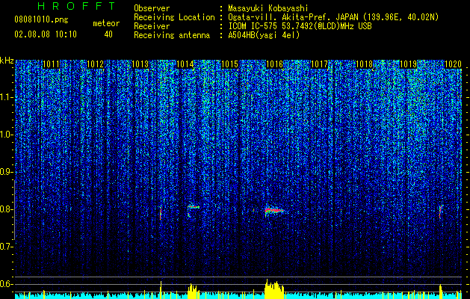470x299 pixels.
Task: Click the 1.1 frequency axis label
Action: (x=6, y=97)
